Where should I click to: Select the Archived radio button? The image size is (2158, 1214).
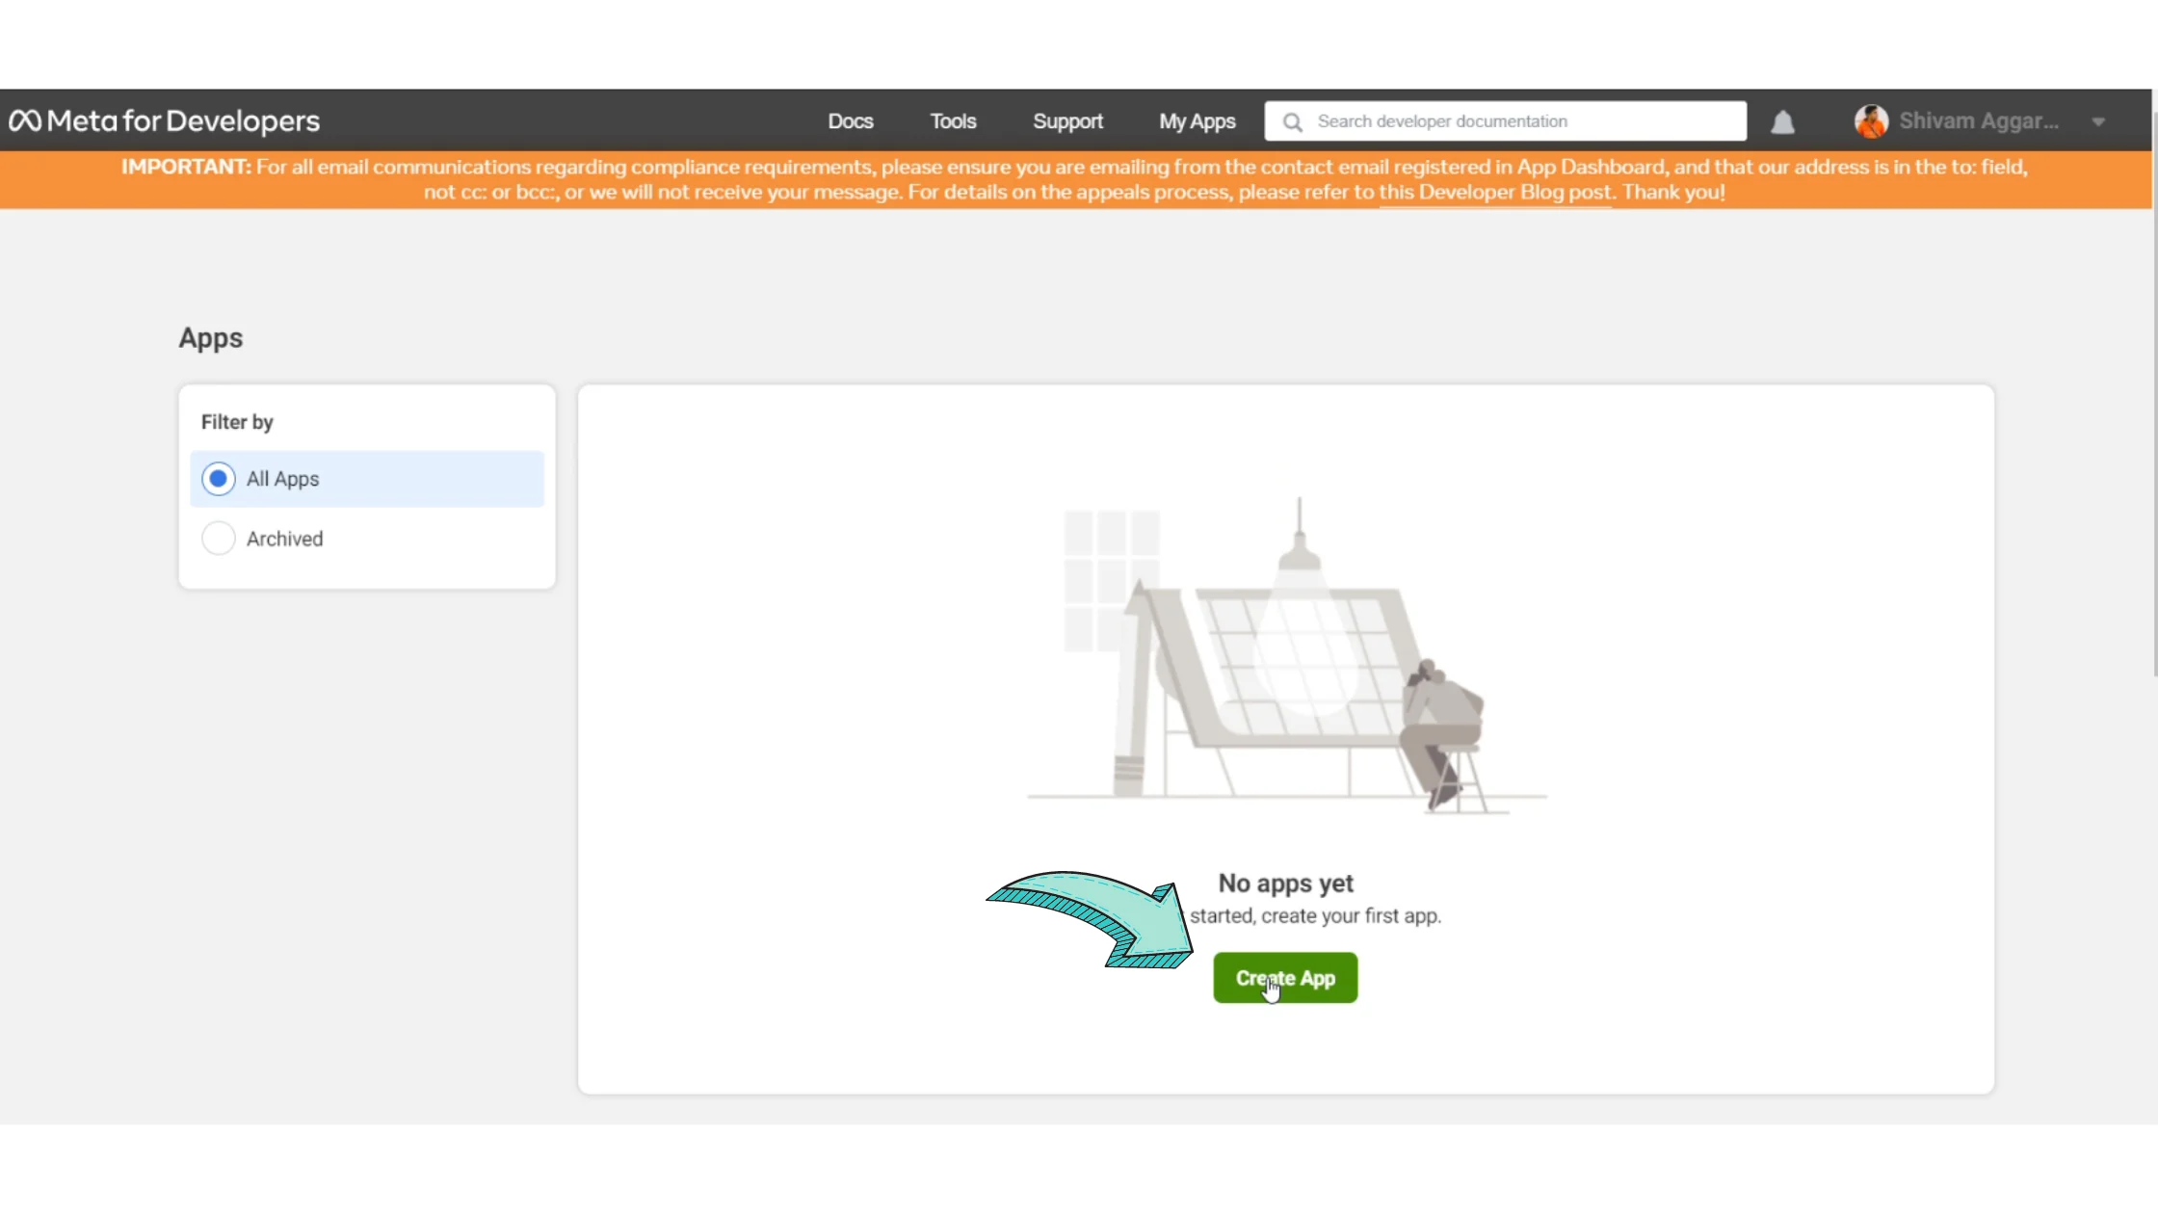click(219, 539)
